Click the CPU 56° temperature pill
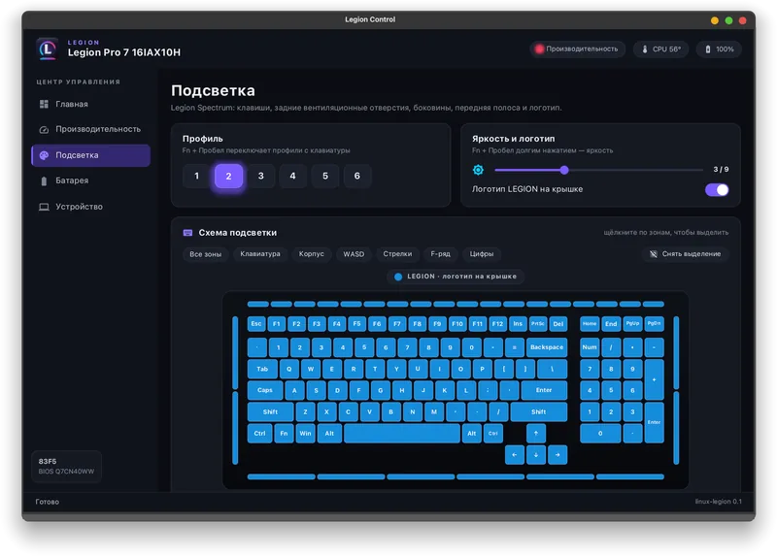The image size is (777, 556). pyautogui.click(x=661, y=49)
